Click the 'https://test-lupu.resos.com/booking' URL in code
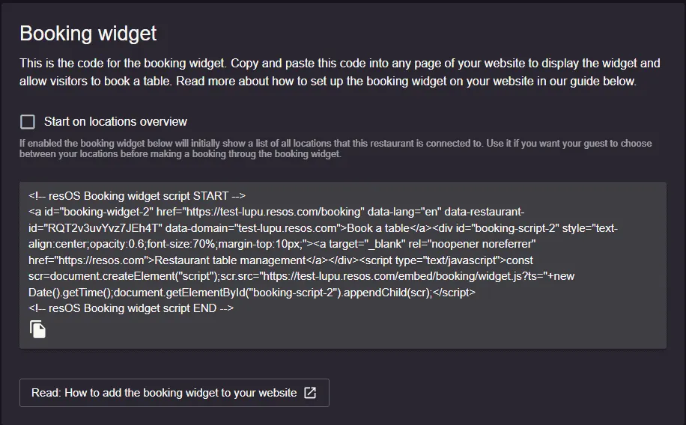The image size is (686, 425). [272, 212]
